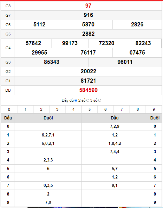Click the G4 row label
Image resolution: width=163 pixels, height=208 pixels.
tap(8, 48)
